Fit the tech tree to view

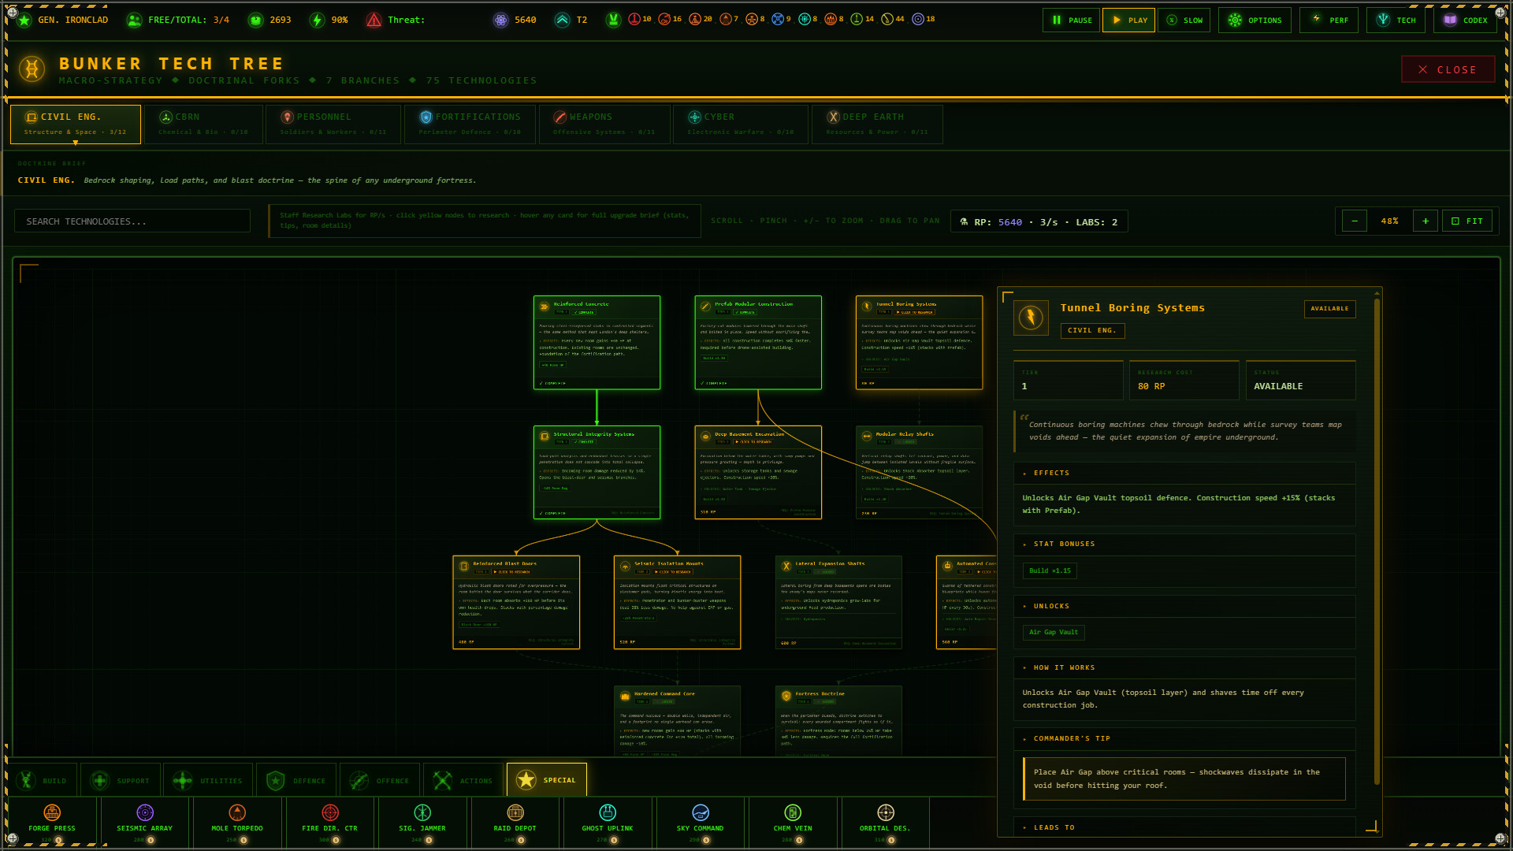point(1467,221)
